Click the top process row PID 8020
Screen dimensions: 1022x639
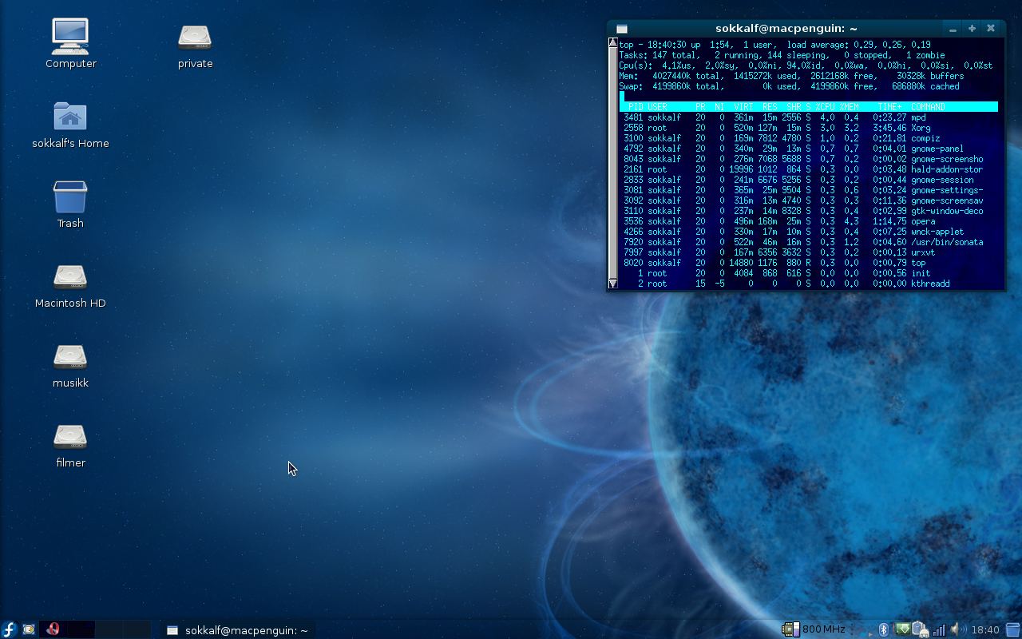click(x=809, y=263)
